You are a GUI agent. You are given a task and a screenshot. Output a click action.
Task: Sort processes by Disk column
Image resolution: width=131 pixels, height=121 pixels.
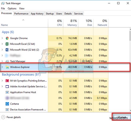click(86, 23)
